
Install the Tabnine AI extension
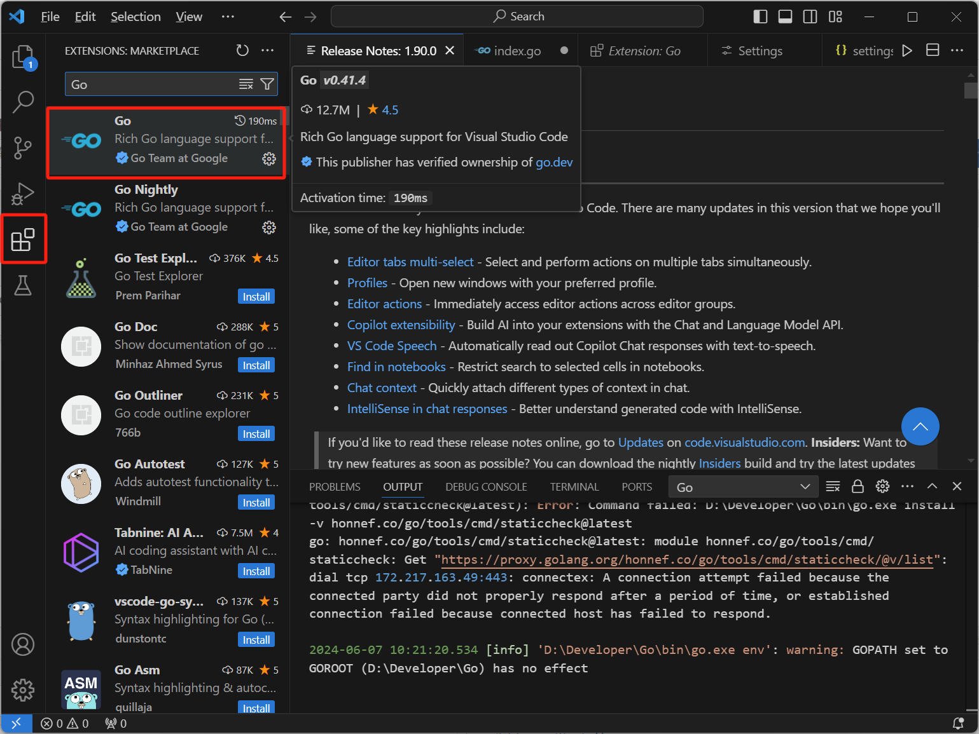256,571
